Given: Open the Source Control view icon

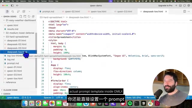Looking at the screenshot, I should [x=18, y=11].
